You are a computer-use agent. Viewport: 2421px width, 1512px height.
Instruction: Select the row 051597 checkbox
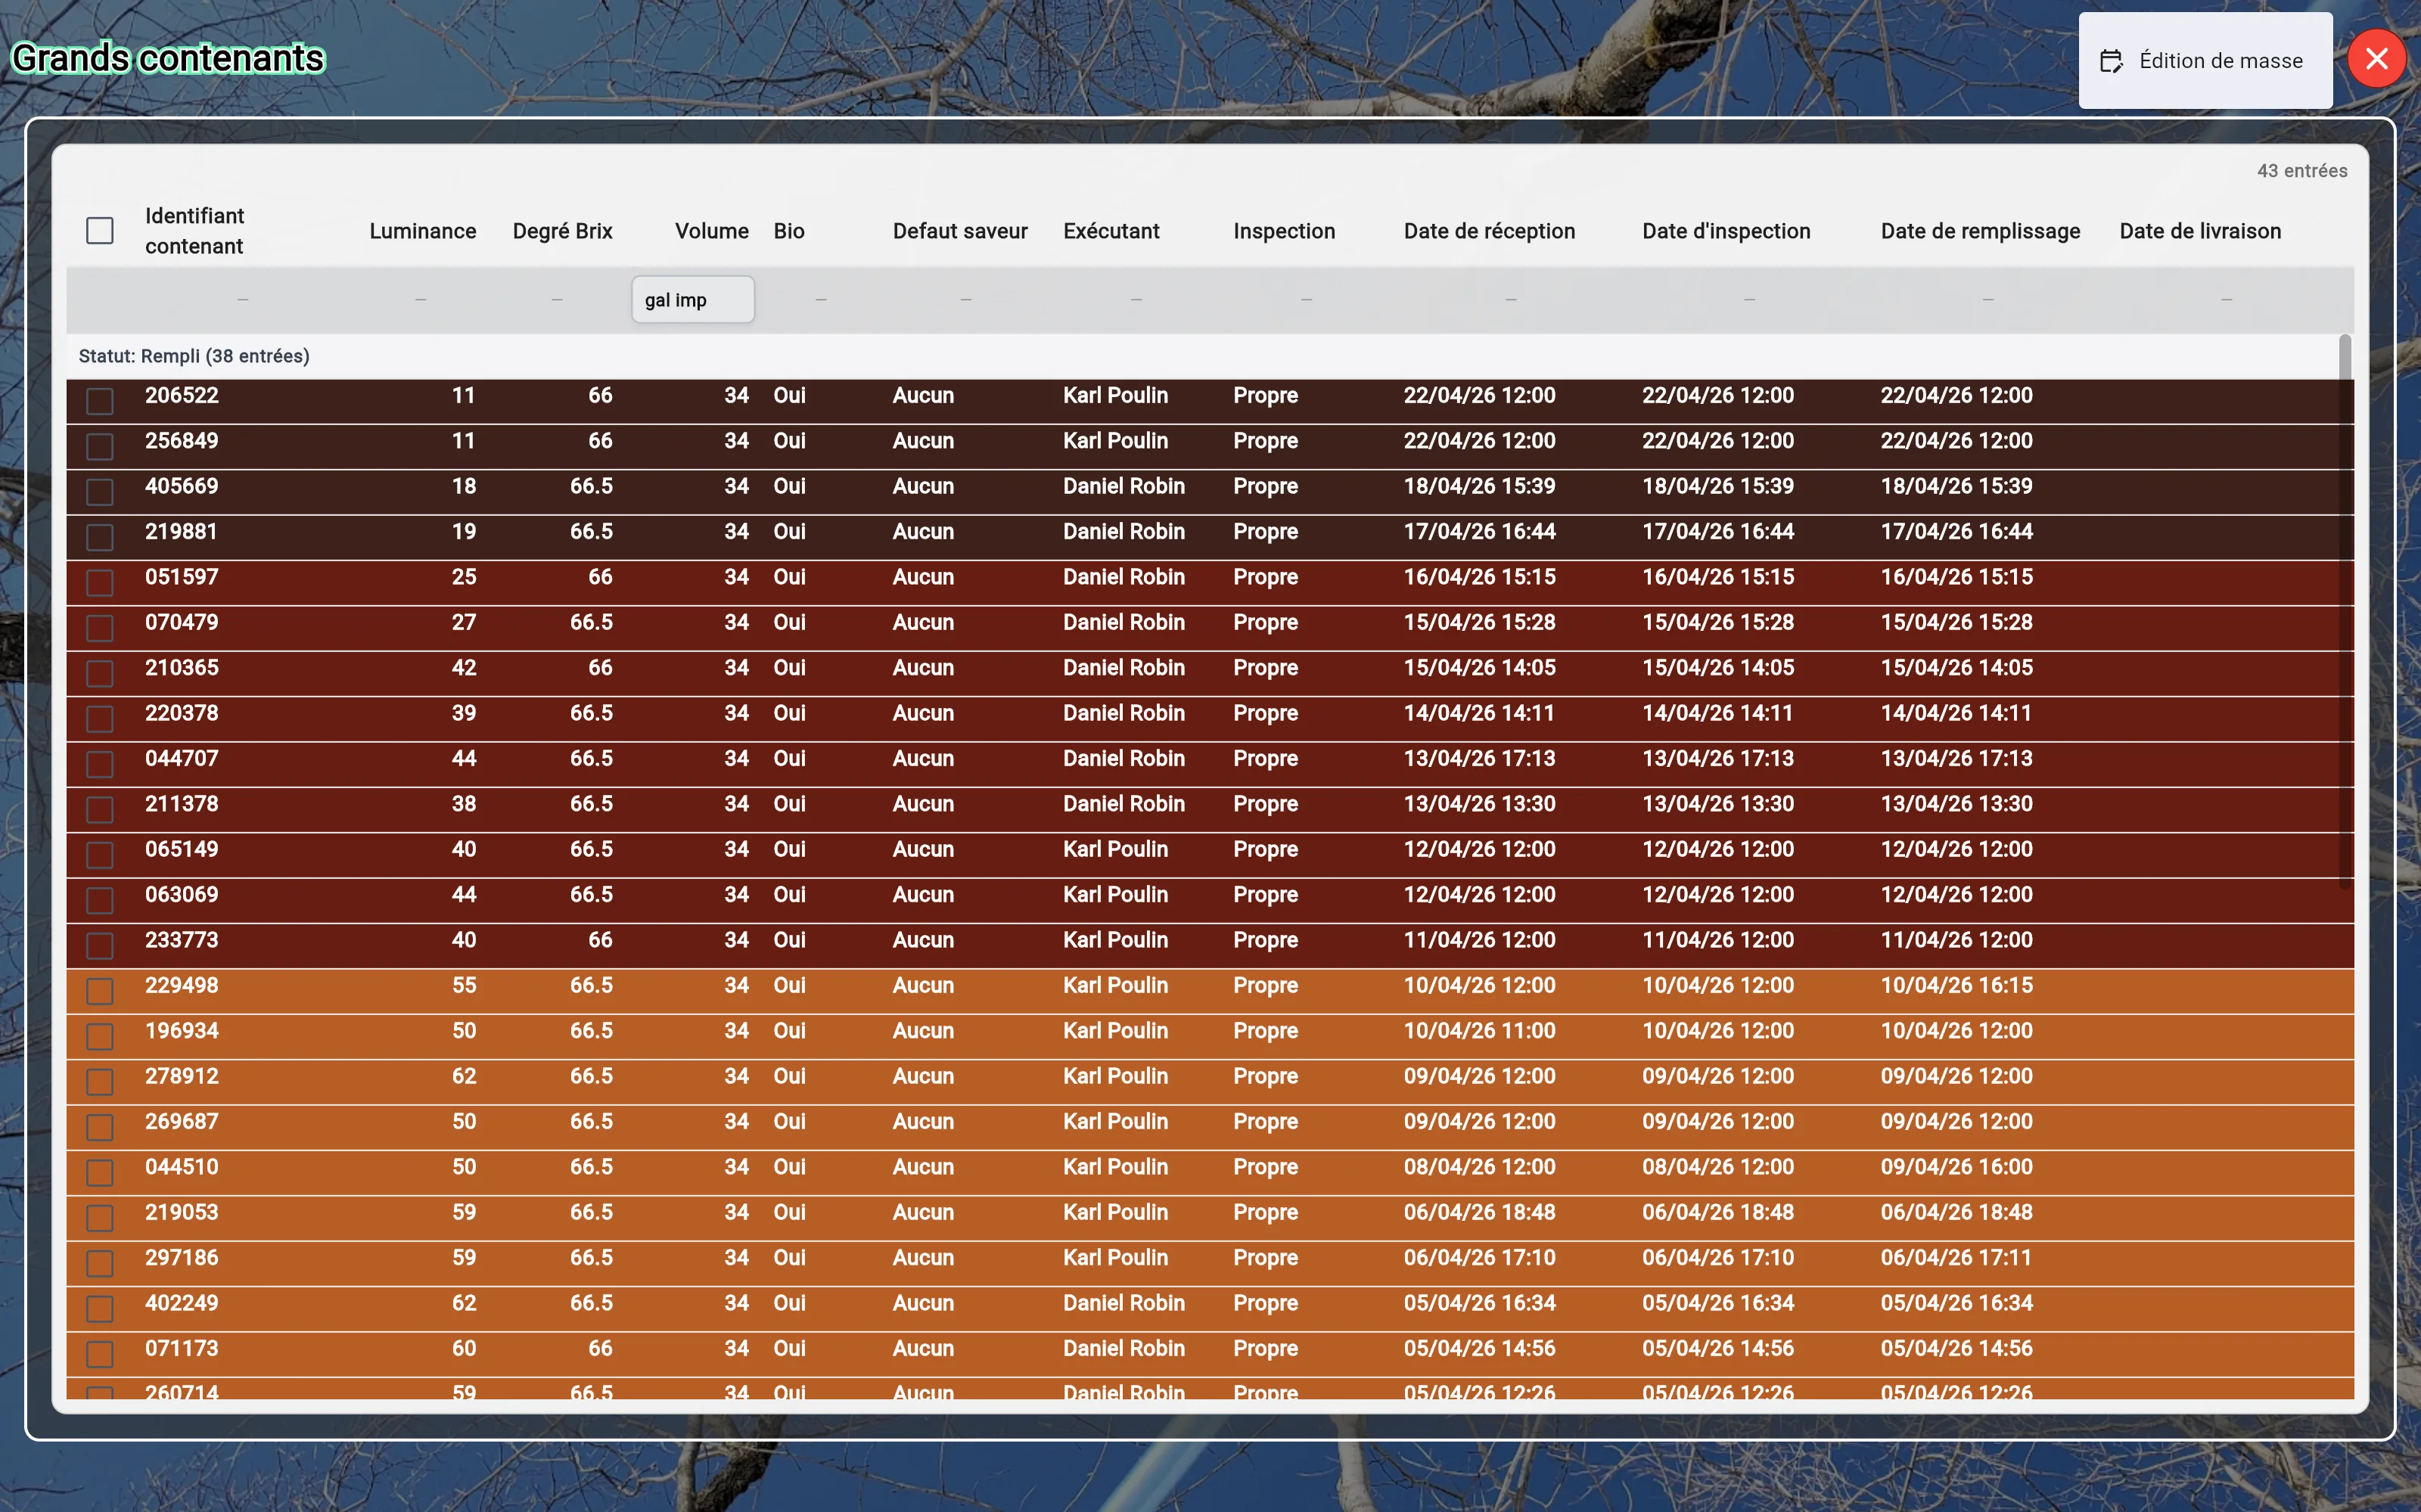pyautogui.click(x=100, y=582)
